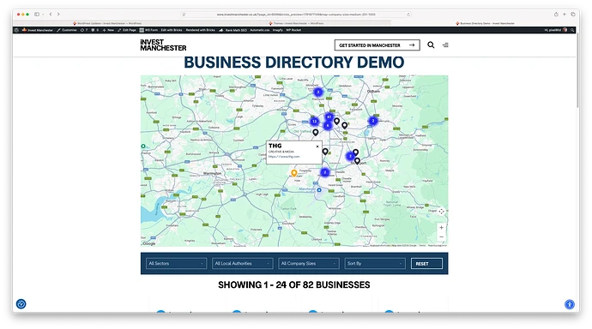Open the hamburger menu in site header
Viewport: 592px width, 329px height.
[445, 45]
